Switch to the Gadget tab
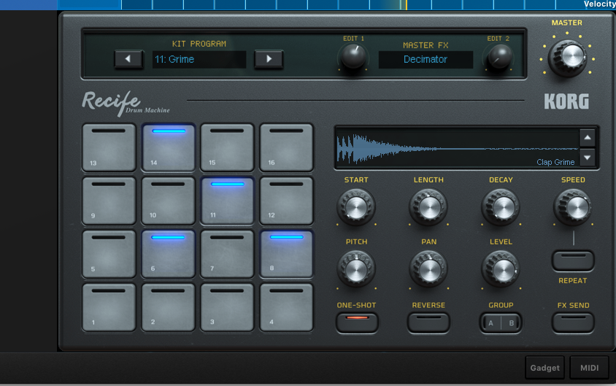 point(545,368)
